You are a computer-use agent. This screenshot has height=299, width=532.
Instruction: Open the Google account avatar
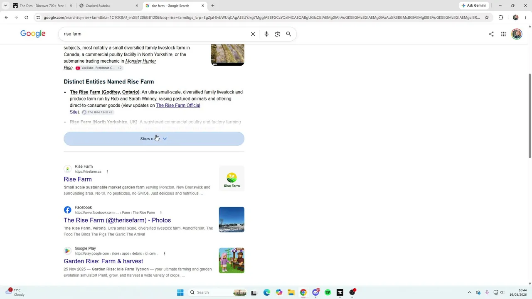pyautogui.click(x=517, y=34)
